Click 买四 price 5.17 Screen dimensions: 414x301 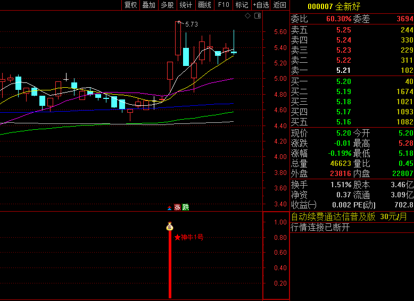coord(344,112)
